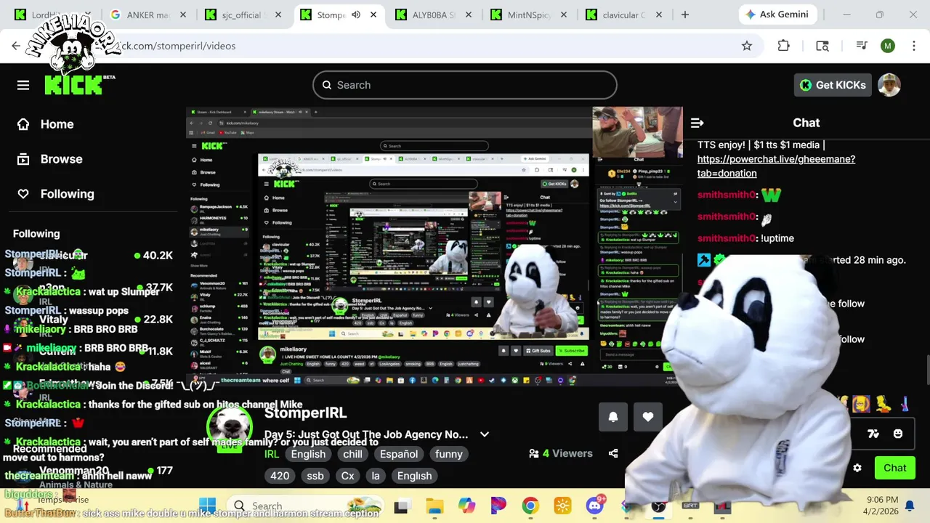Open File Explorer from the taskbar
This screenshot has height=523, width=930.
pos(434,506)
